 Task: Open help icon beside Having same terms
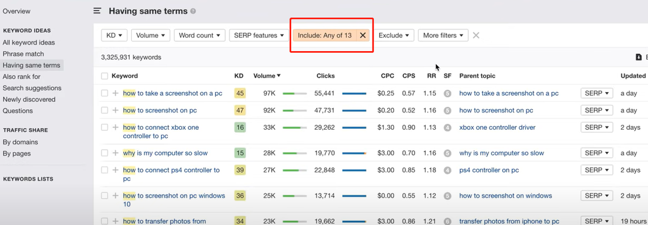pyautogui.click(x=193, y=11)
